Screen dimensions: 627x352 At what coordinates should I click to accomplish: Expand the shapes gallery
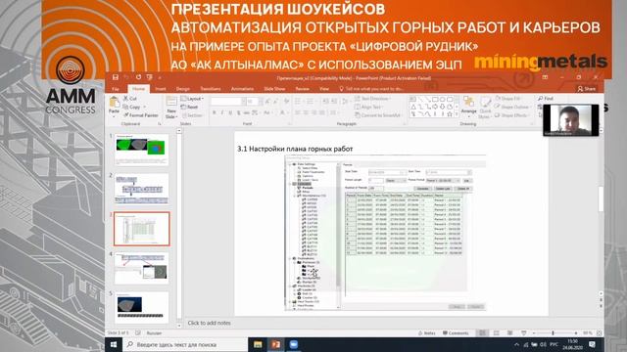(x=457, y=115)
